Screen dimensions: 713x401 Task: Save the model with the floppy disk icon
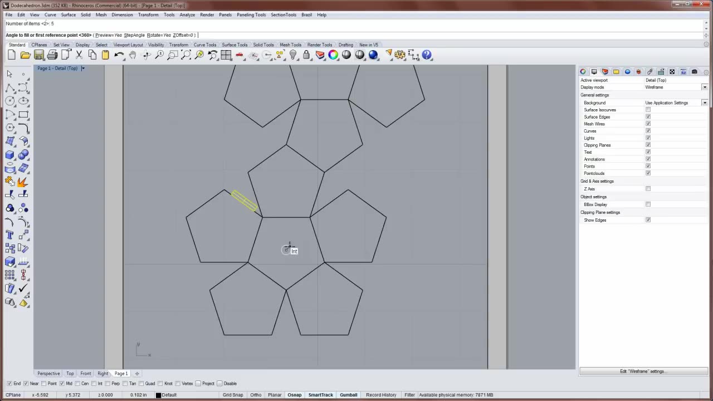[x=39, y=55]
